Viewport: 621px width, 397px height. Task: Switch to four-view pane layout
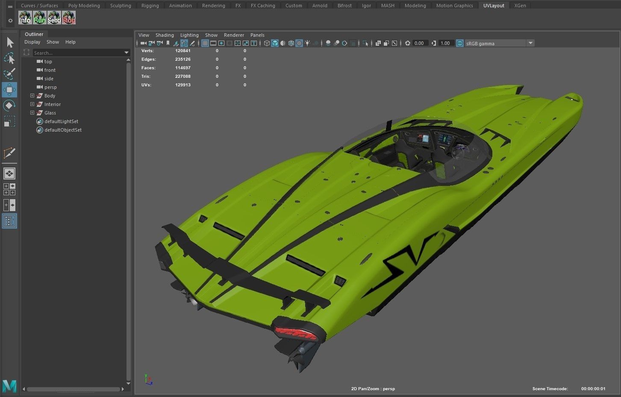click(x=9, y=189)
